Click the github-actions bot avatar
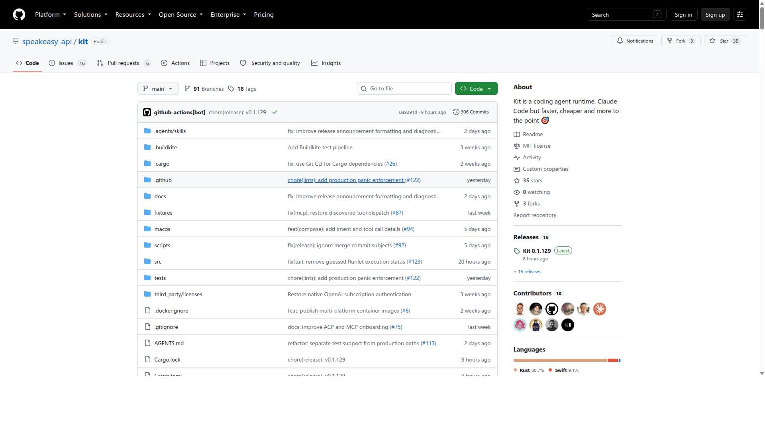Viewport: 765px width, 430px height. [147, 112]
